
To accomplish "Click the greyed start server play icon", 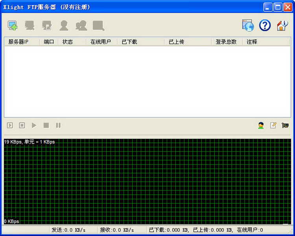I will pyautogui.click(x=34, y=125).
